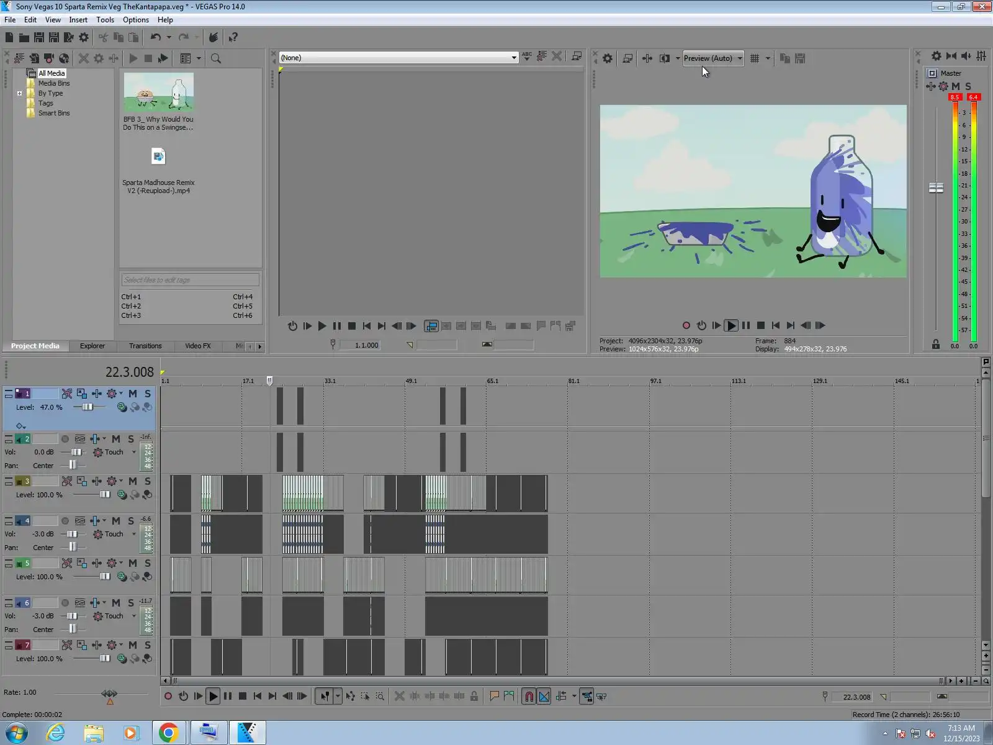993x745 pixels.
Task: Click the Selection Edit Tool icon
Action: 365,697
